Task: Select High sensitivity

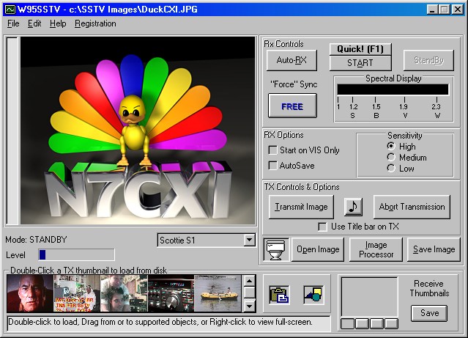Action: coord(391,146)
